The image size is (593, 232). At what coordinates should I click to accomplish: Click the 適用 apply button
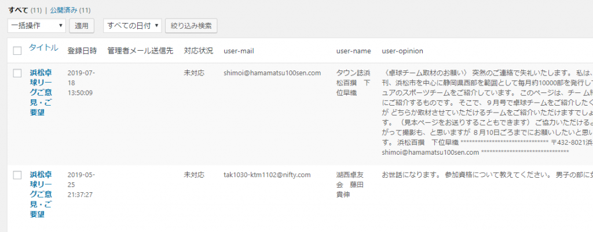[82, 25]
